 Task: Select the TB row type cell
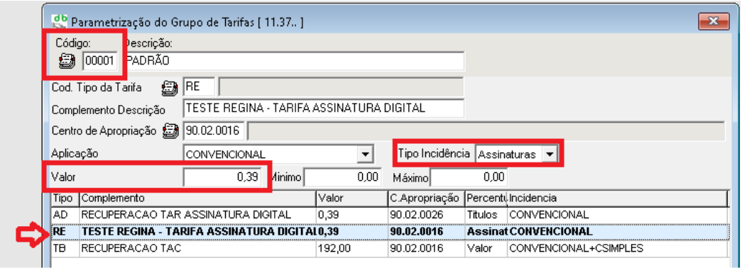pos(65,249)
